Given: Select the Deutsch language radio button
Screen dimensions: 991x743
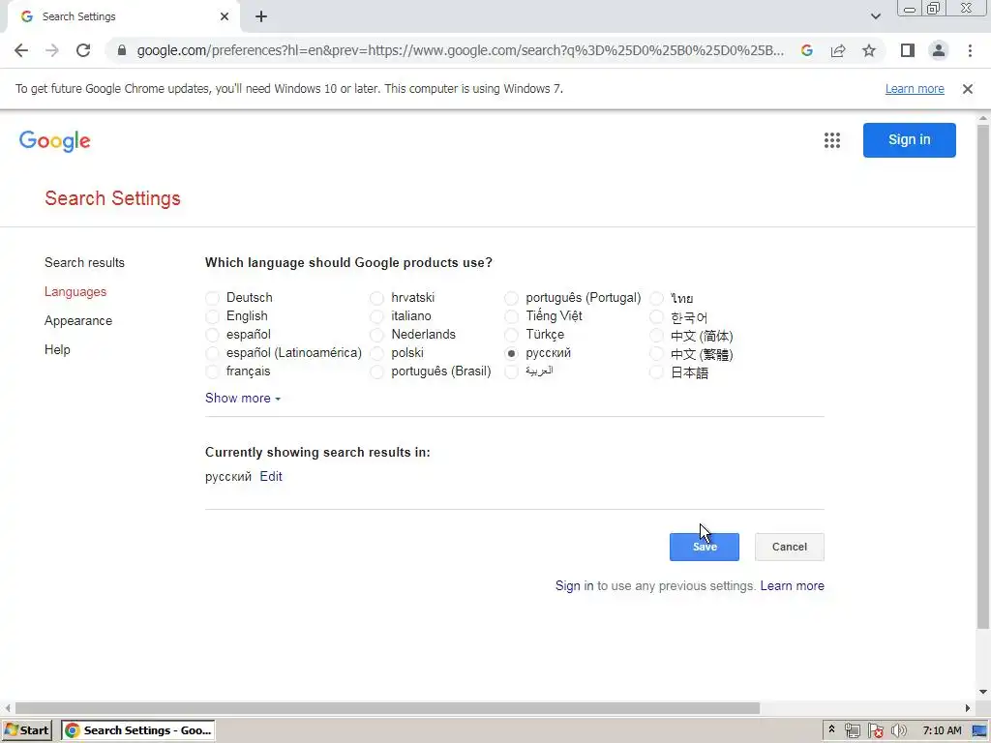Looking at the screenshot, I should pyautogui.click(x=212, y=298).
